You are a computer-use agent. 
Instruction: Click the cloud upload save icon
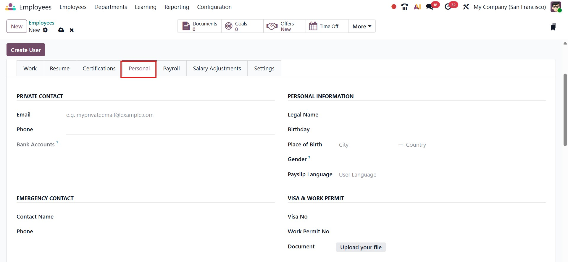(61, 30)
